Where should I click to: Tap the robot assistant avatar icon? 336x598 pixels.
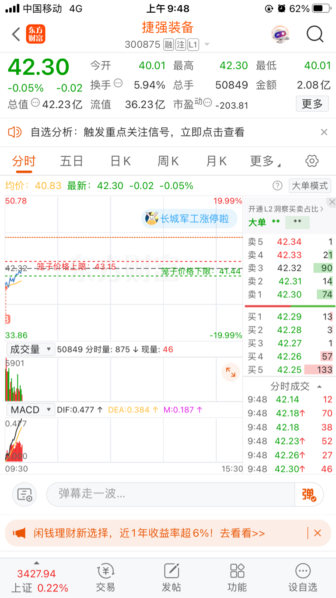[280, 34]
